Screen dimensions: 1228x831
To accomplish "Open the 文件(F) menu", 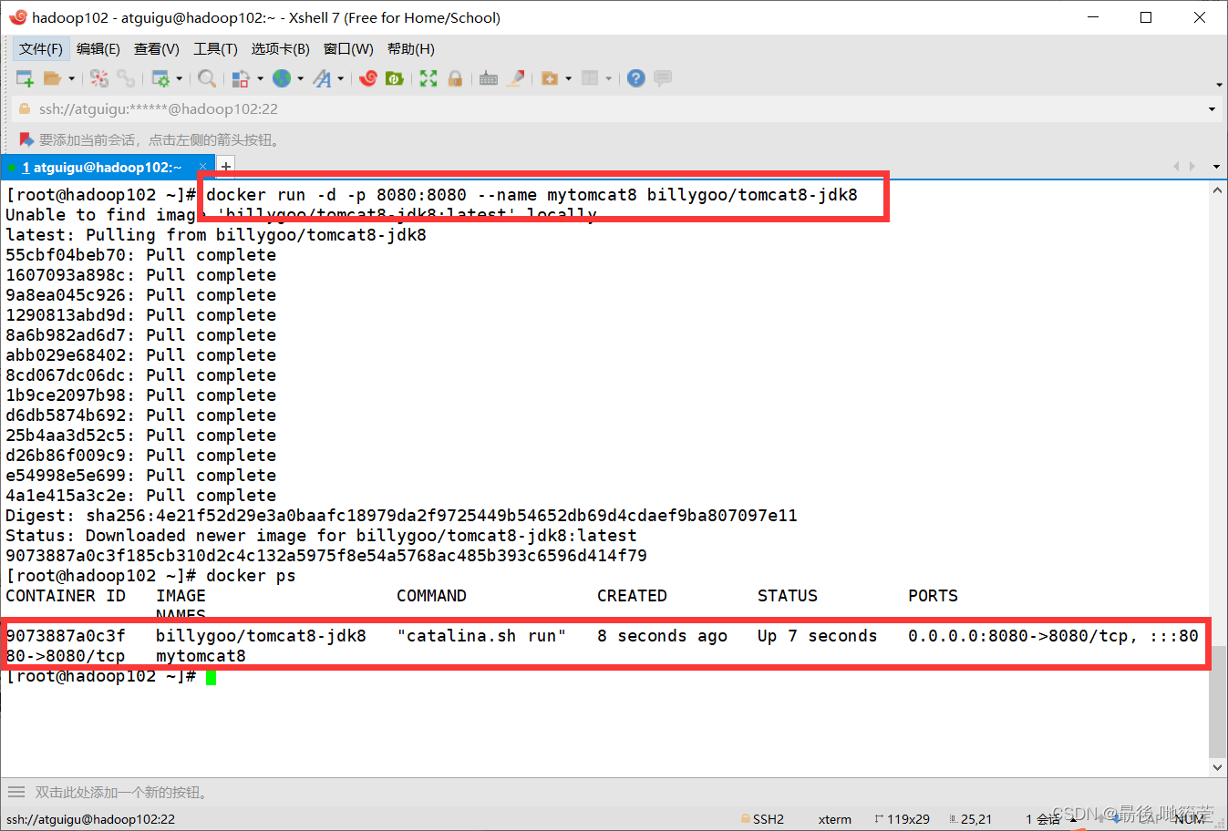I will (x=41, y=49).
